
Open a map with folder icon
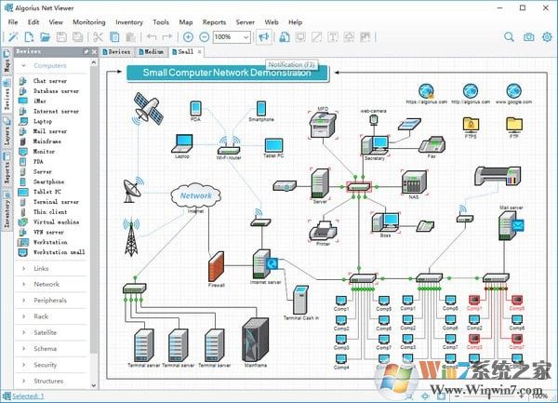pyautogui.click(x=46, y=37)
